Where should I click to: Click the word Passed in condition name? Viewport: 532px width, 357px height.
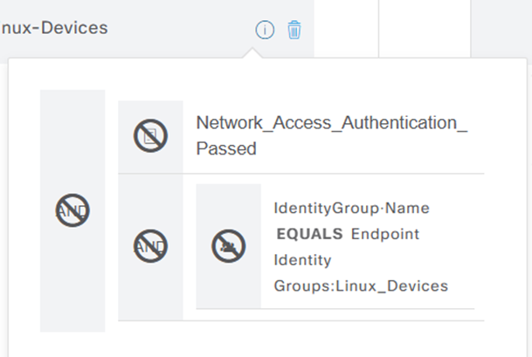tap(226, 149)
